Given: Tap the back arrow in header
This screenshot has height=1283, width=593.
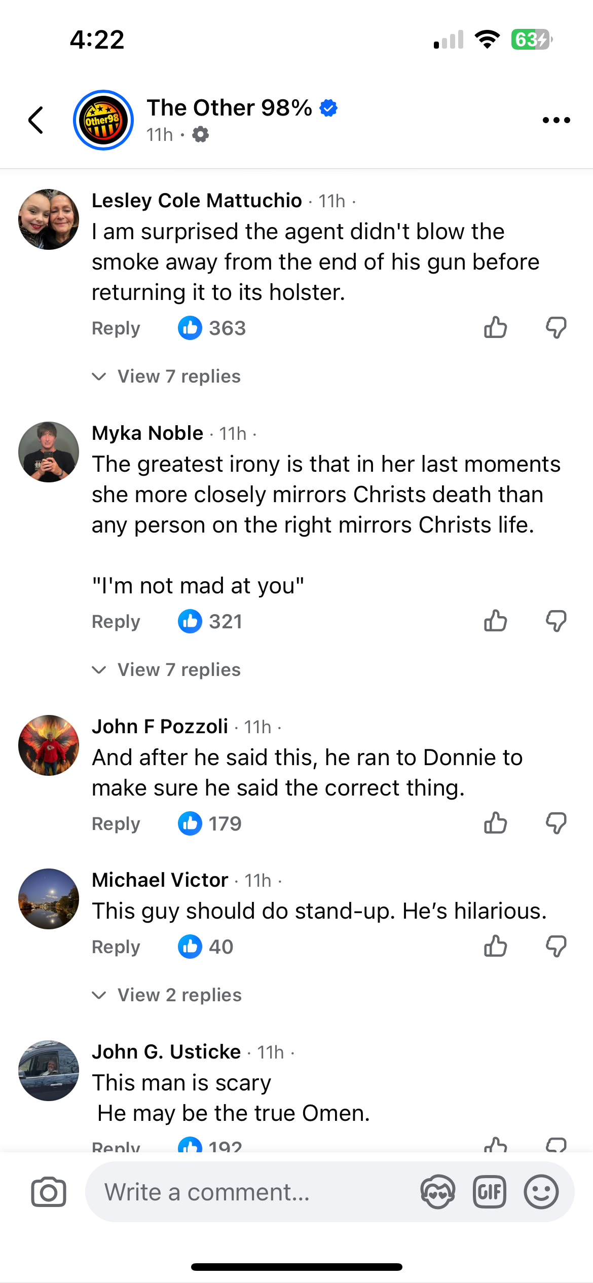Looking at the screenshot, I should pyautogui.click(x=36, y=121).
